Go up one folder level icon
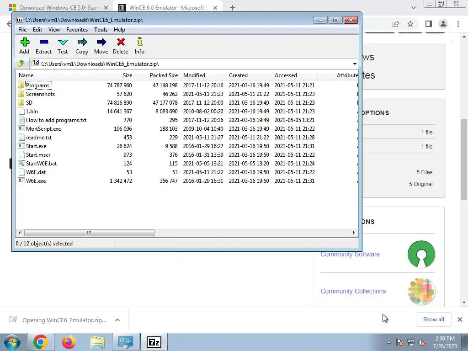468x351 pixels. coord(21,64)
